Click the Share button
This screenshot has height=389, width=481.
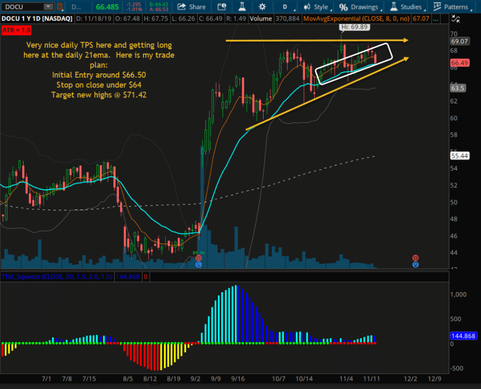(x=192, y=7)
